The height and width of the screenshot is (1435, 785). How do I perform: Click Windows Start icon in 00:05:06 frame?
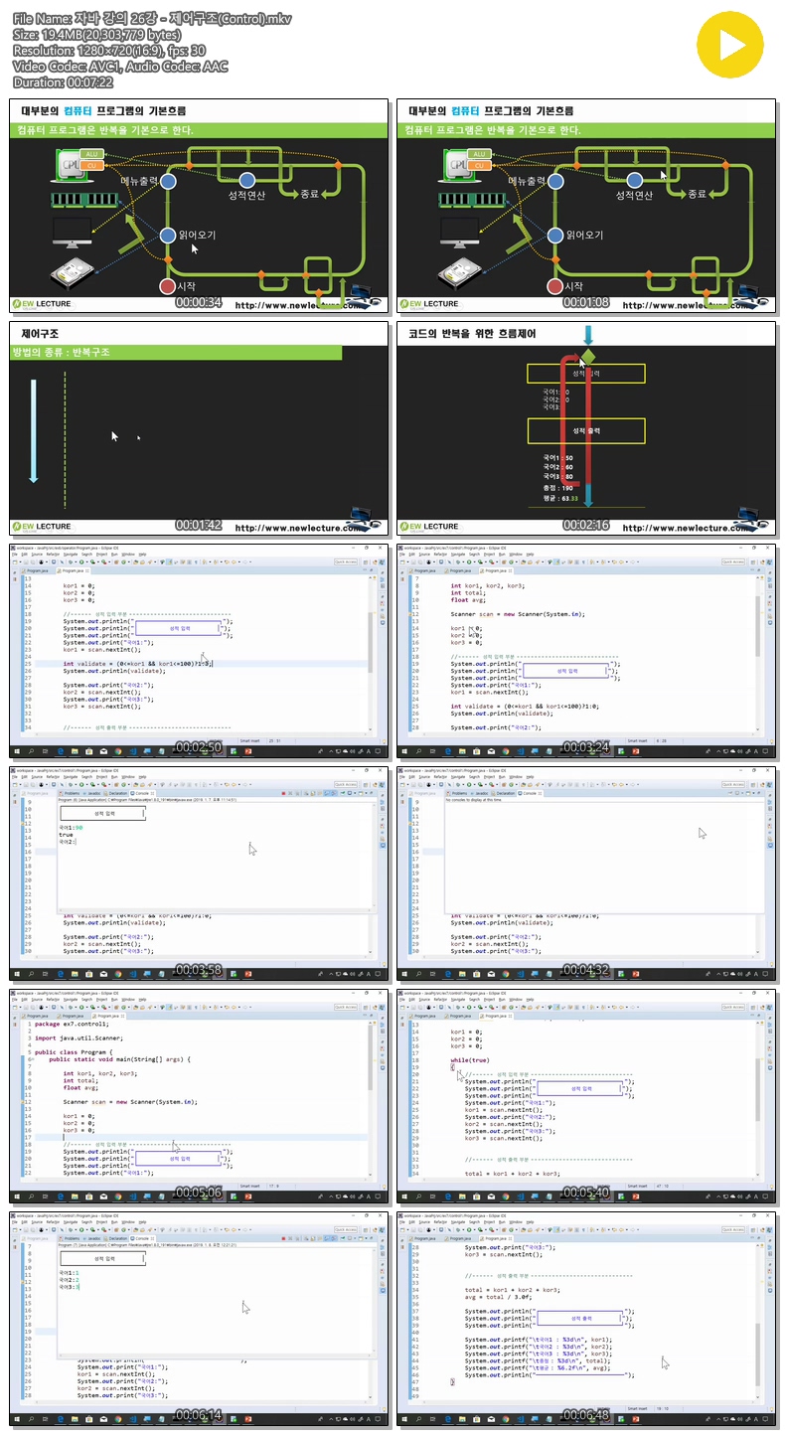pyautogui.click(x=17, y=1195)
